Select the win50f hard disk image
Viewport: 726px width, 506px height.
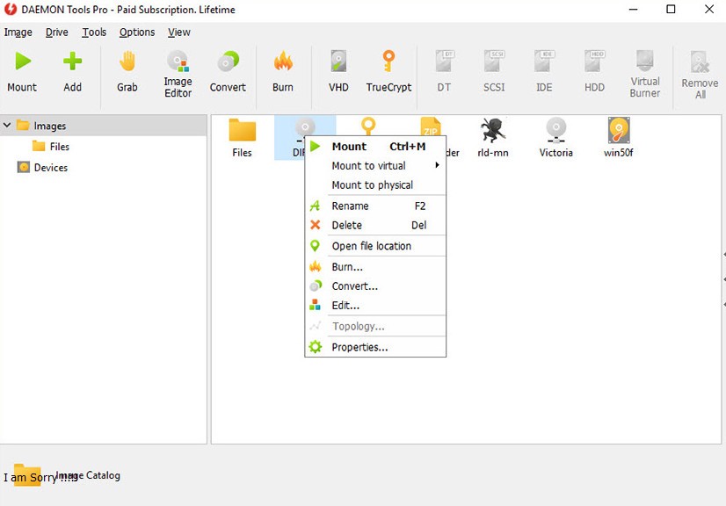point(619,138)
